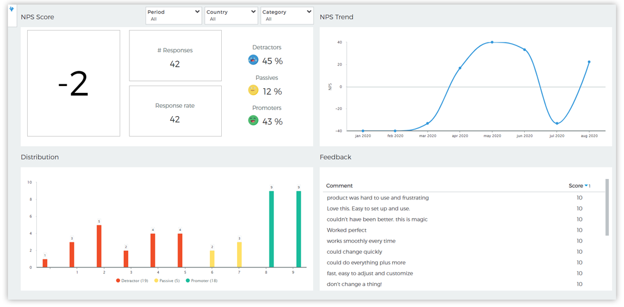Click the jul 2020 lowest data point
The image size is (624, 307).
pos(557,123)
